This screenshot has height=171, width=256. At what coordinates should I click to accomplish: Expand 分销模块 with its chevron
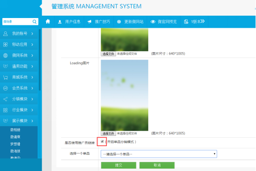[x=32, y=99]
